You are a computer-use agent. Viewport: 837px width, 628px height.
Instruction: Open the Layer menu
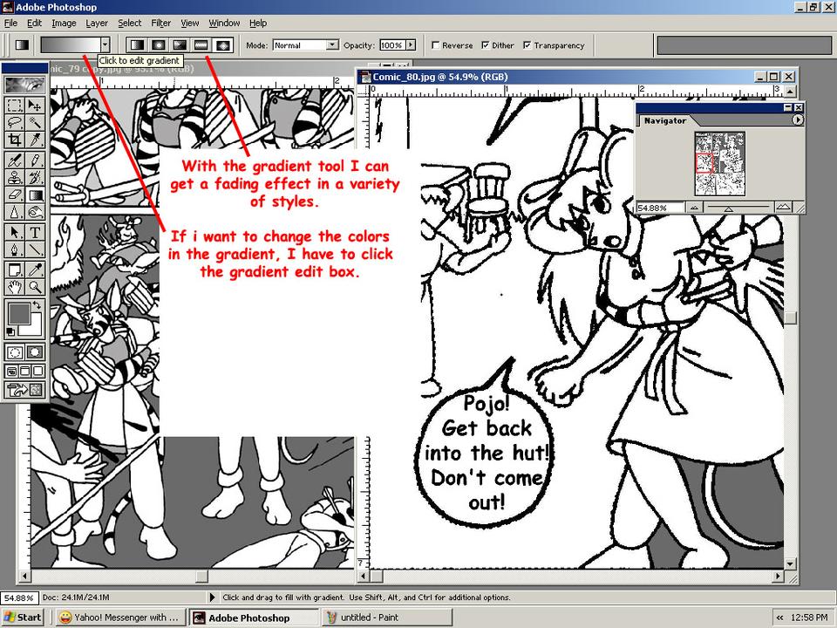(x=97, y=23)
